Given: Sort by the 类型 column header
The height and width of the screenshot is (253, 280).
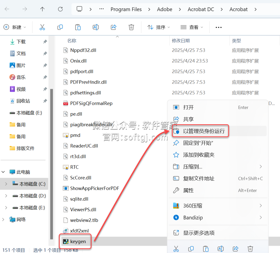Looking at the screenshot, I should pos(236,41).
